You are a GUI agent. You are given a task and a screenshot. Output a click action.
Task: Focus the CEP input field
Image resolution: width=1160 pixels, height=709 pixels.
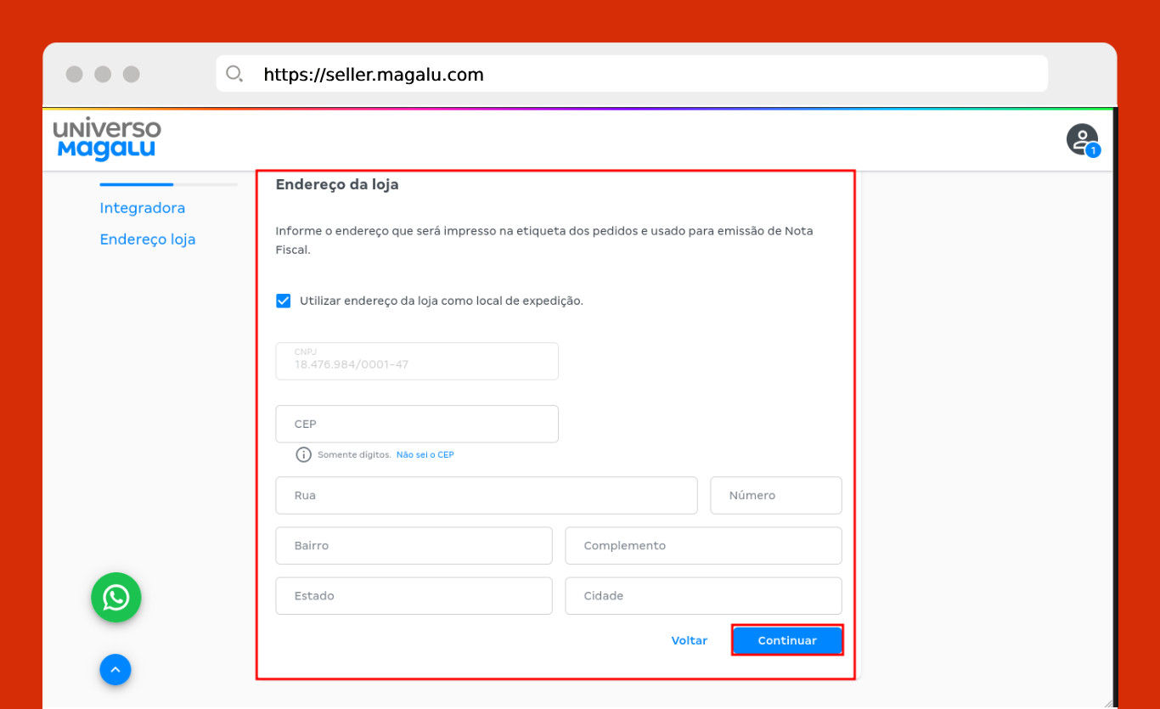coord(417,424)
